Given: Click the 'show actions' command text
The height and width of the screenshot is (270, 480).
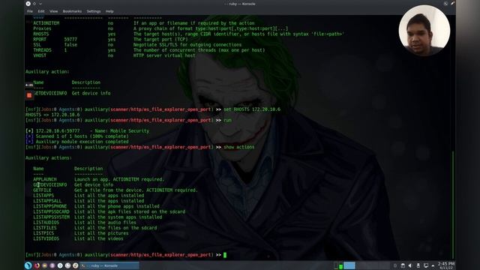Looking at the screenshot, I should coord(238,147).
